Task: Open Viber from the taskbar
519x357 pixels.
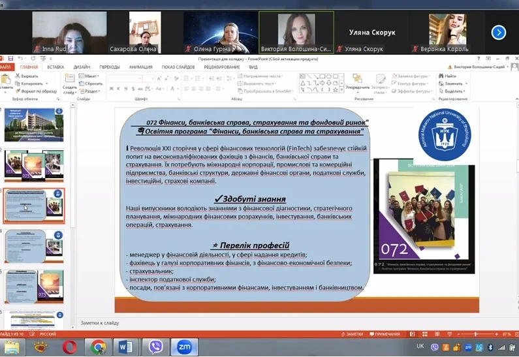Action: pos(156,347)
